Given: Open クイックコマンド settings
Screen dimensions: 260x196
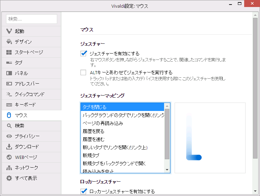Looking at the screenshot, I should point(32,94).
